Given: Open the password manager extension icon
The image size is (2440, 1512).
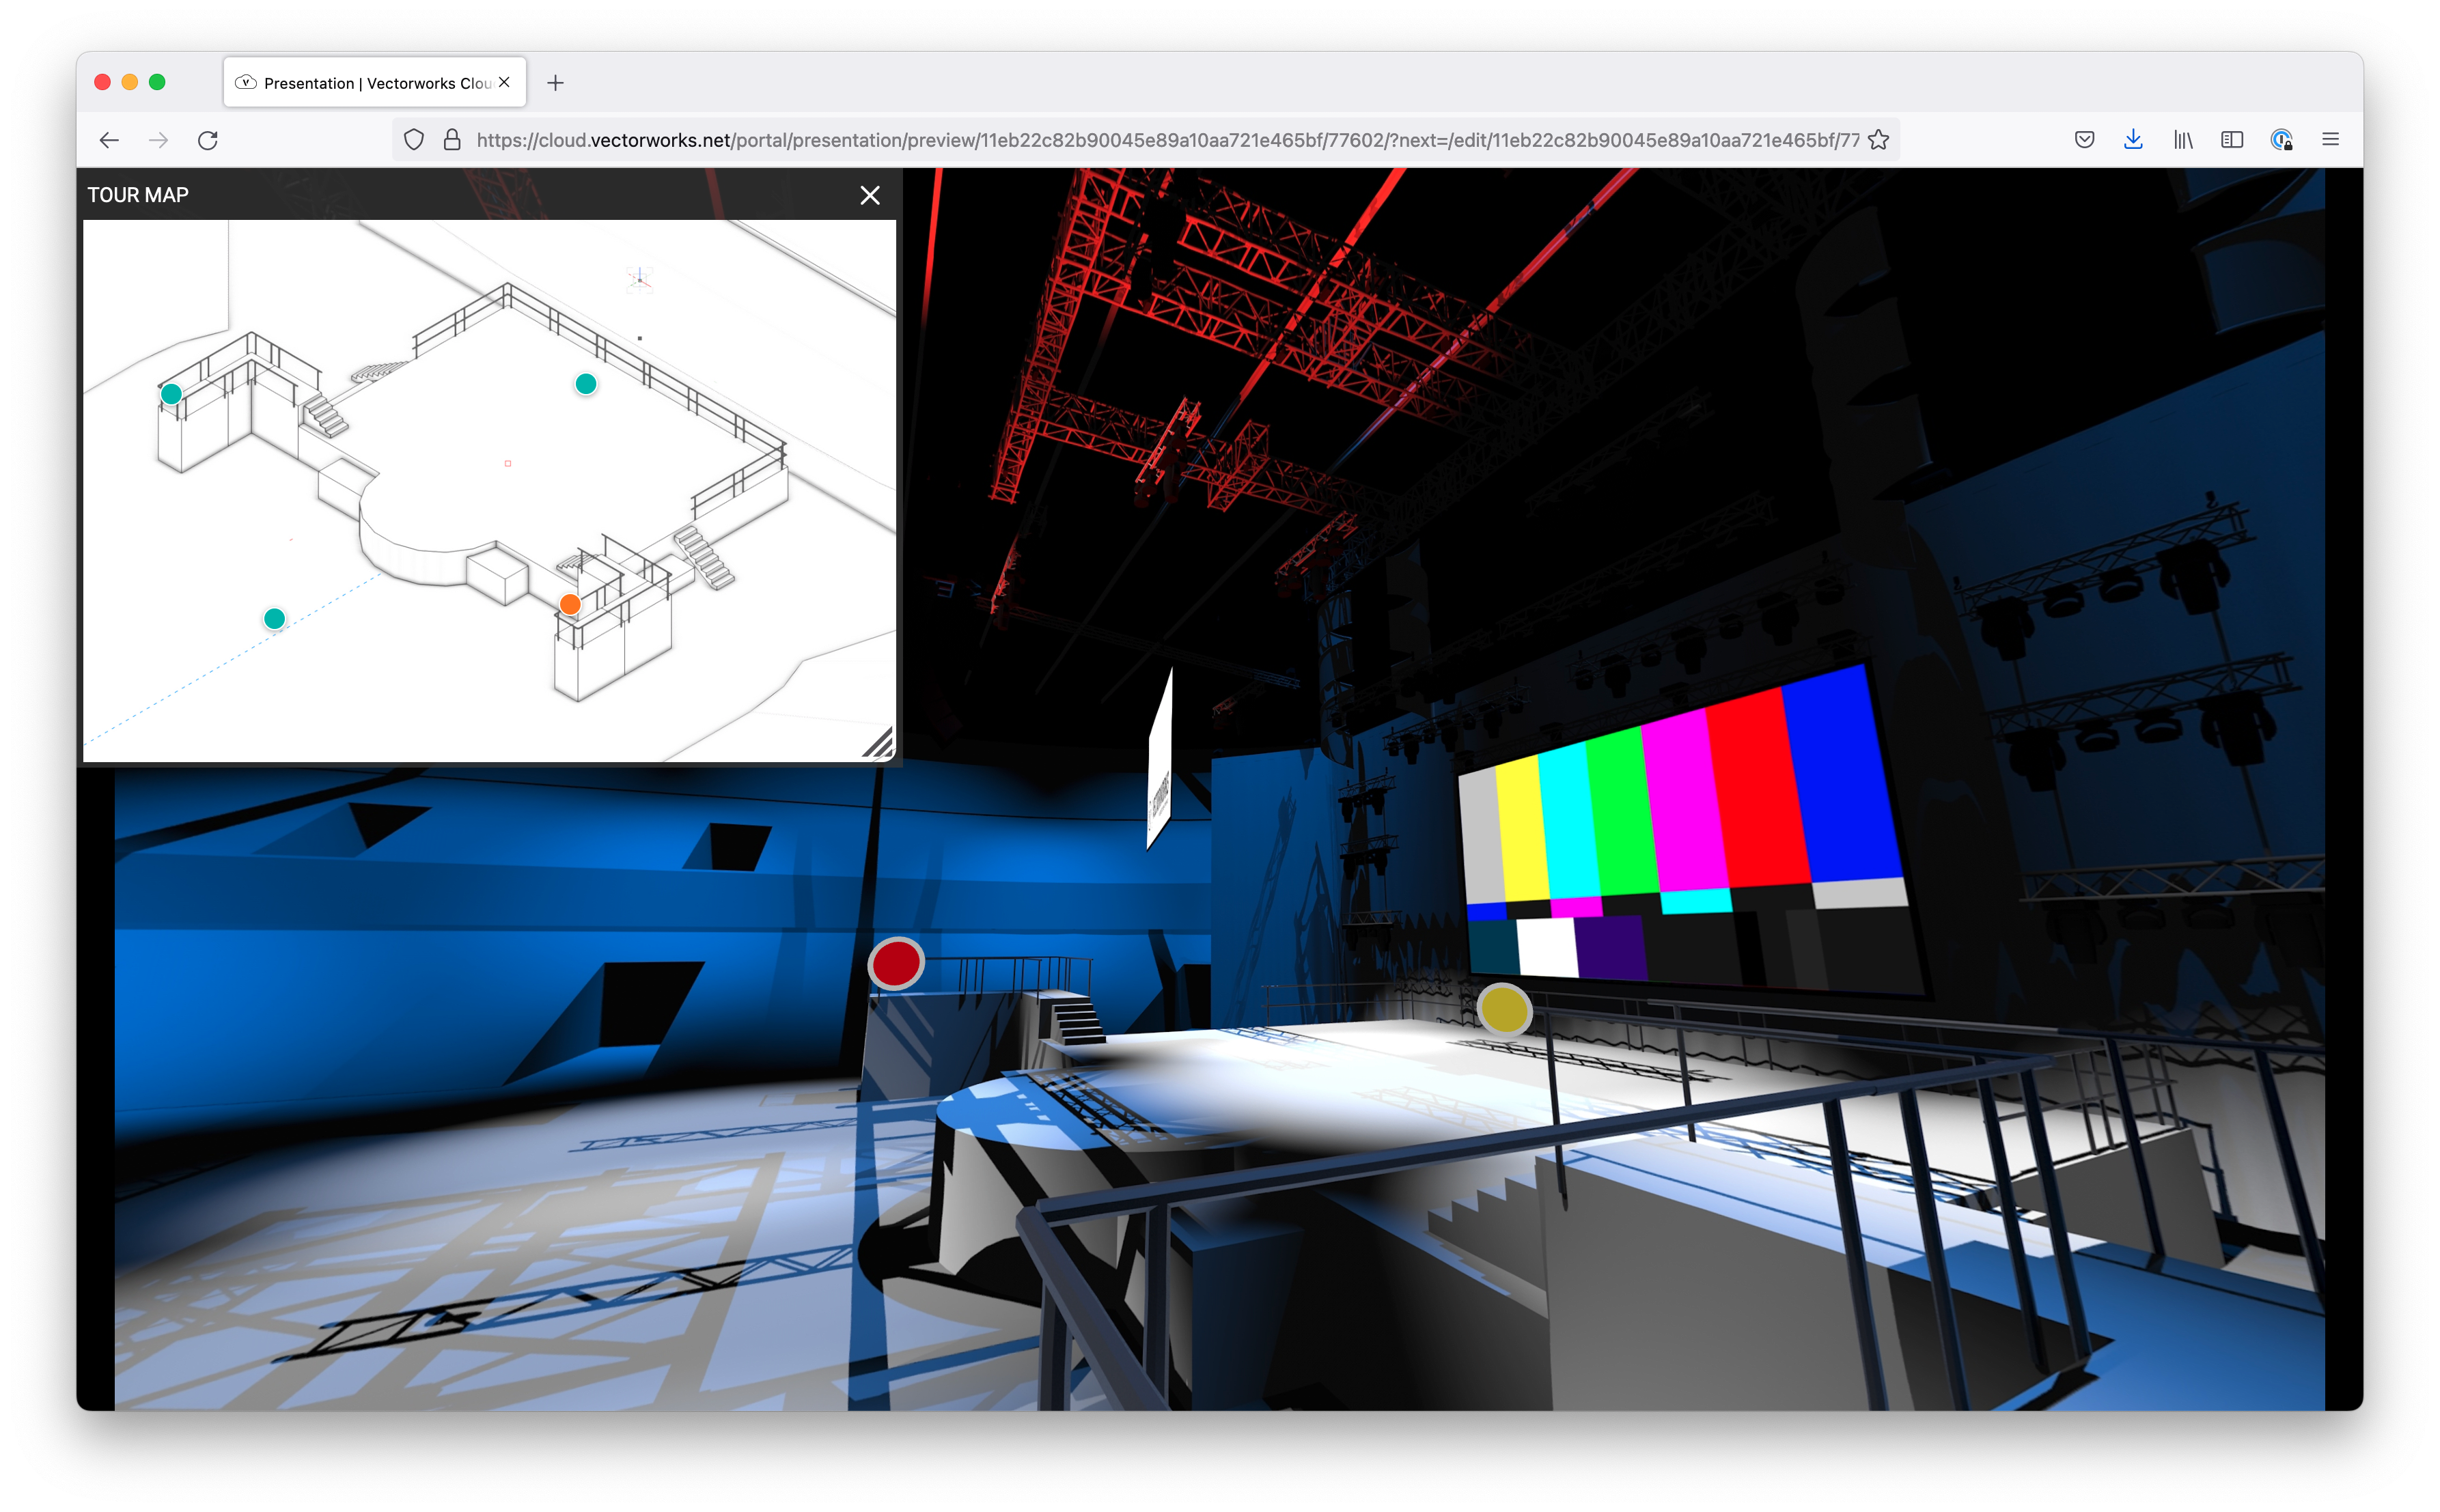Looking at the screenshot, I should click(2281, 140).
